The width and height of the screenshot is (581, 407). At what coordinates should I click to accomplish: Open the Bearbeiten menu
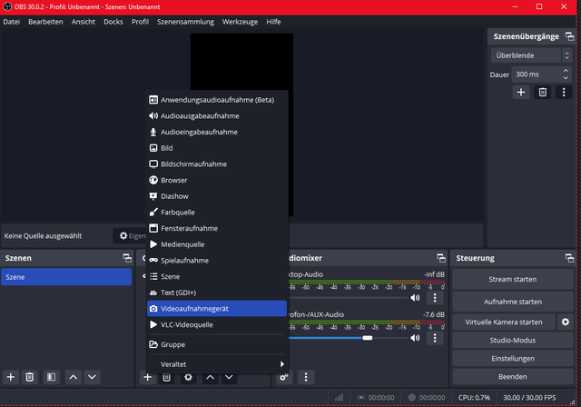click(45, 22)
